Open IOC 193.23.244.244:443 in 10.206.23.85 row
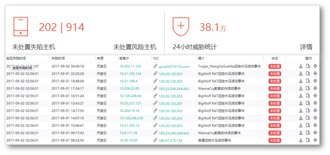The width and height of the screenshot is (330, 155). click(173, 88)
